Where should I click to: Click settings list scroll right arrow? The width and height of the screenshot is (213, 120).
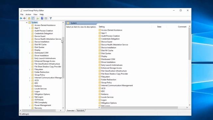coord(187,107)
